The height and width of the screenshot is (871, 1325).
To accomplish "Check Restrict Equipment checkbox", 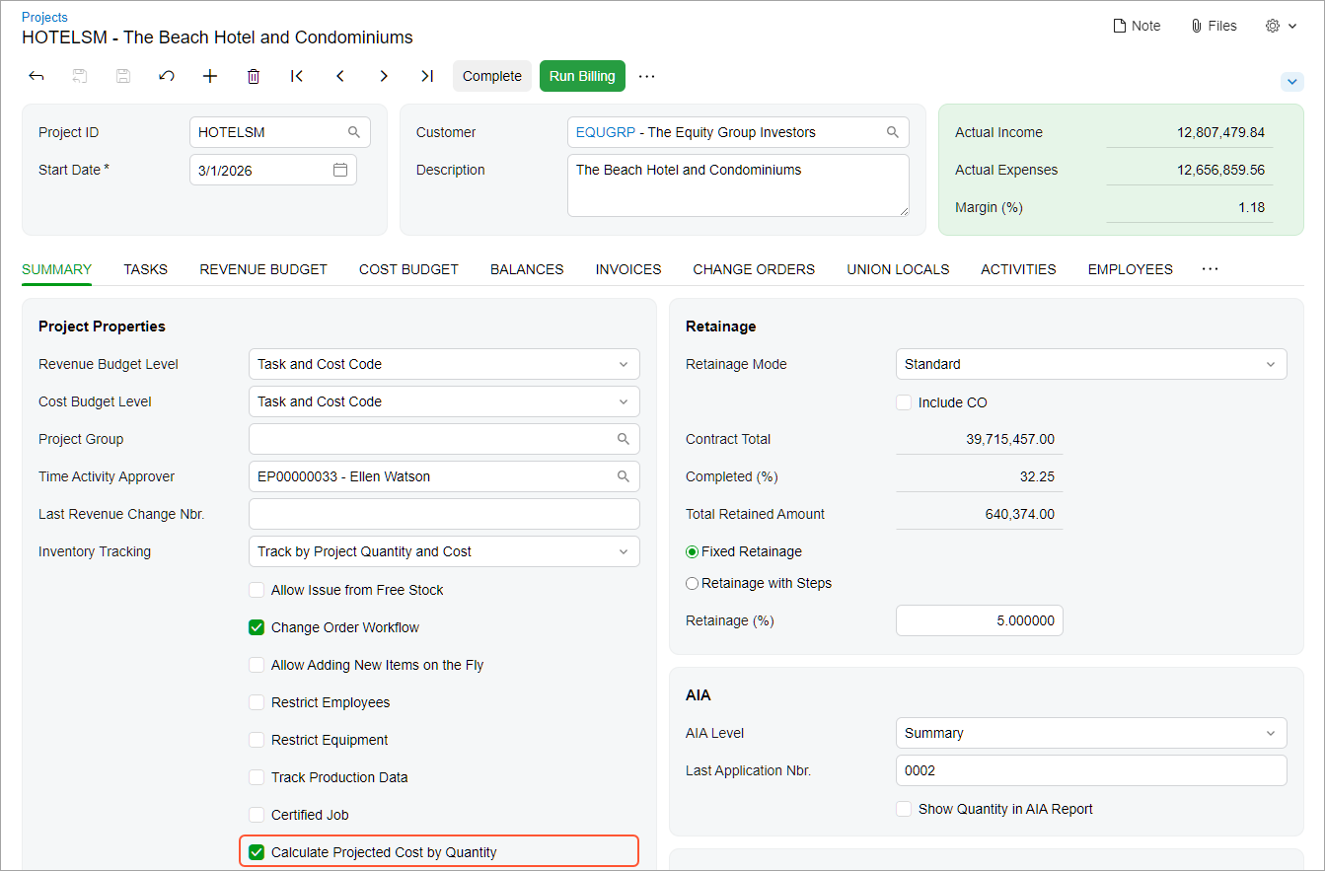I will point(257,740).
